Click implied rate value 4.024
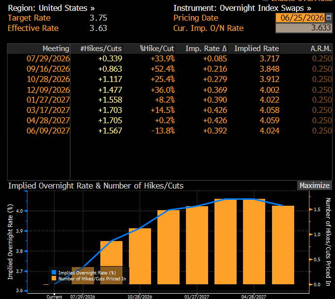Image resolution: width=335 pixels, height=299 pixels. pyautogui.click(x=269, y=131)
